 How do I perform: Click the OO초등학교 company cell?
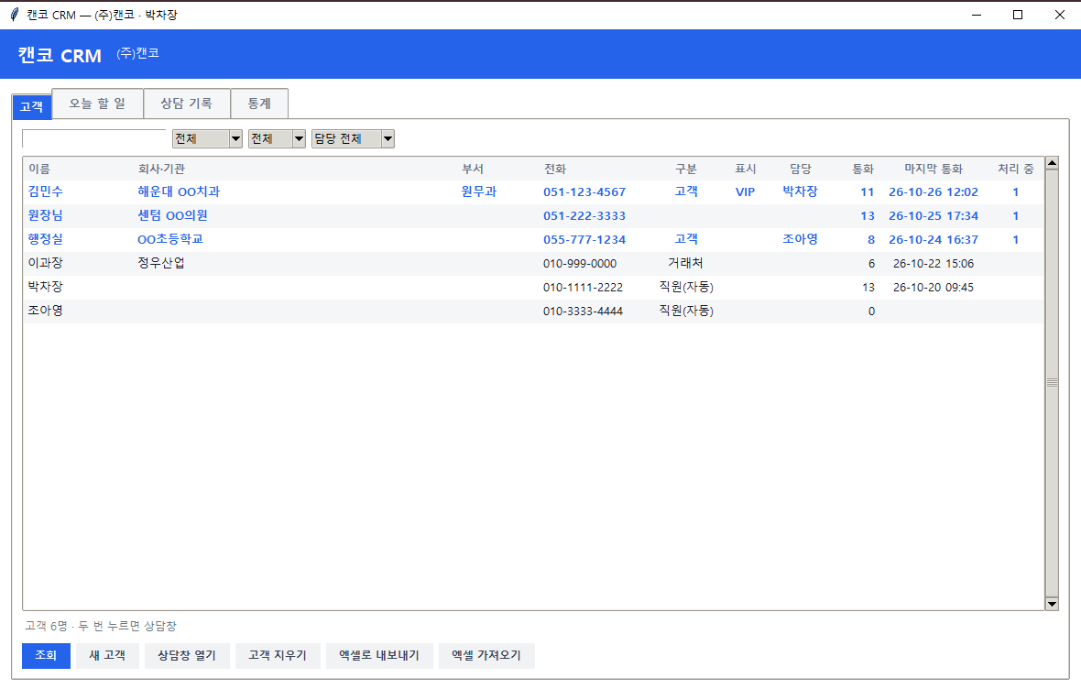(170, 239)
